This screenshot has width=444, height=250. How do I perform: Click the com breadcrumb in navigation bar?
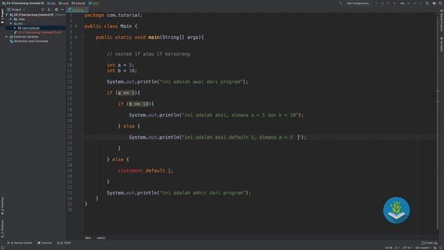pos(64,3)
